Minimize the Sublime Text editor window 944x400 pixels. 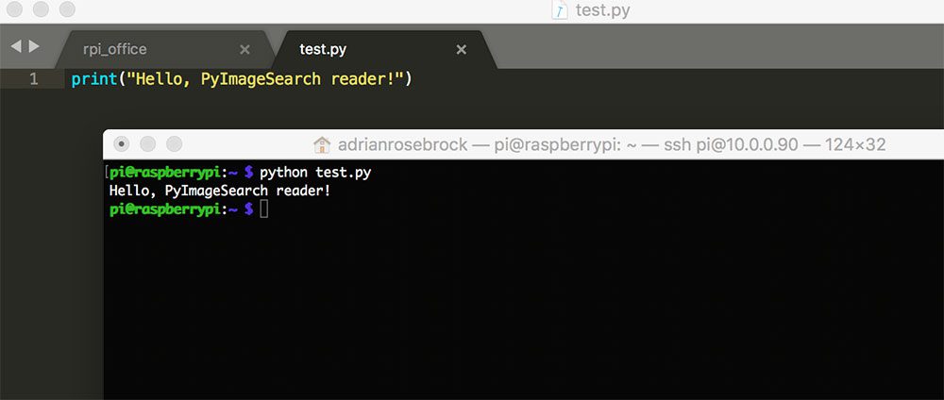41,9
